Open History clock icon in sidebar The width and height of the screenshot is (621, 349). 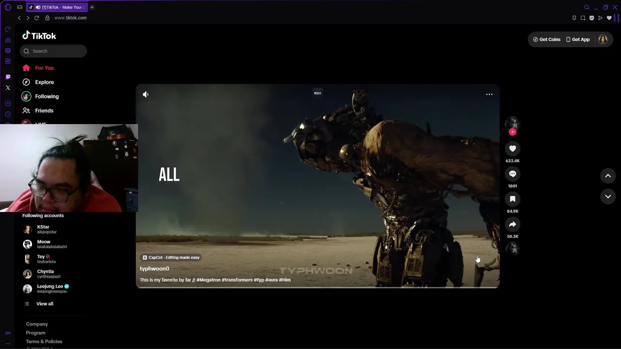[8, 114]
